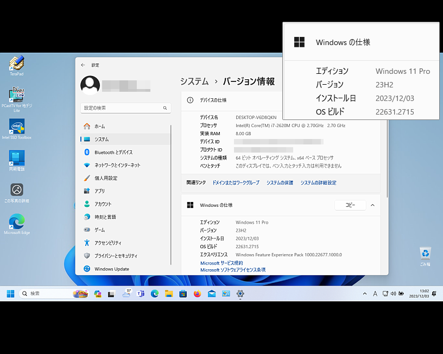Viewport: 443px width, 354px height.
Task: Open the weather widget on the taskbar
Action: click(126, 293)
